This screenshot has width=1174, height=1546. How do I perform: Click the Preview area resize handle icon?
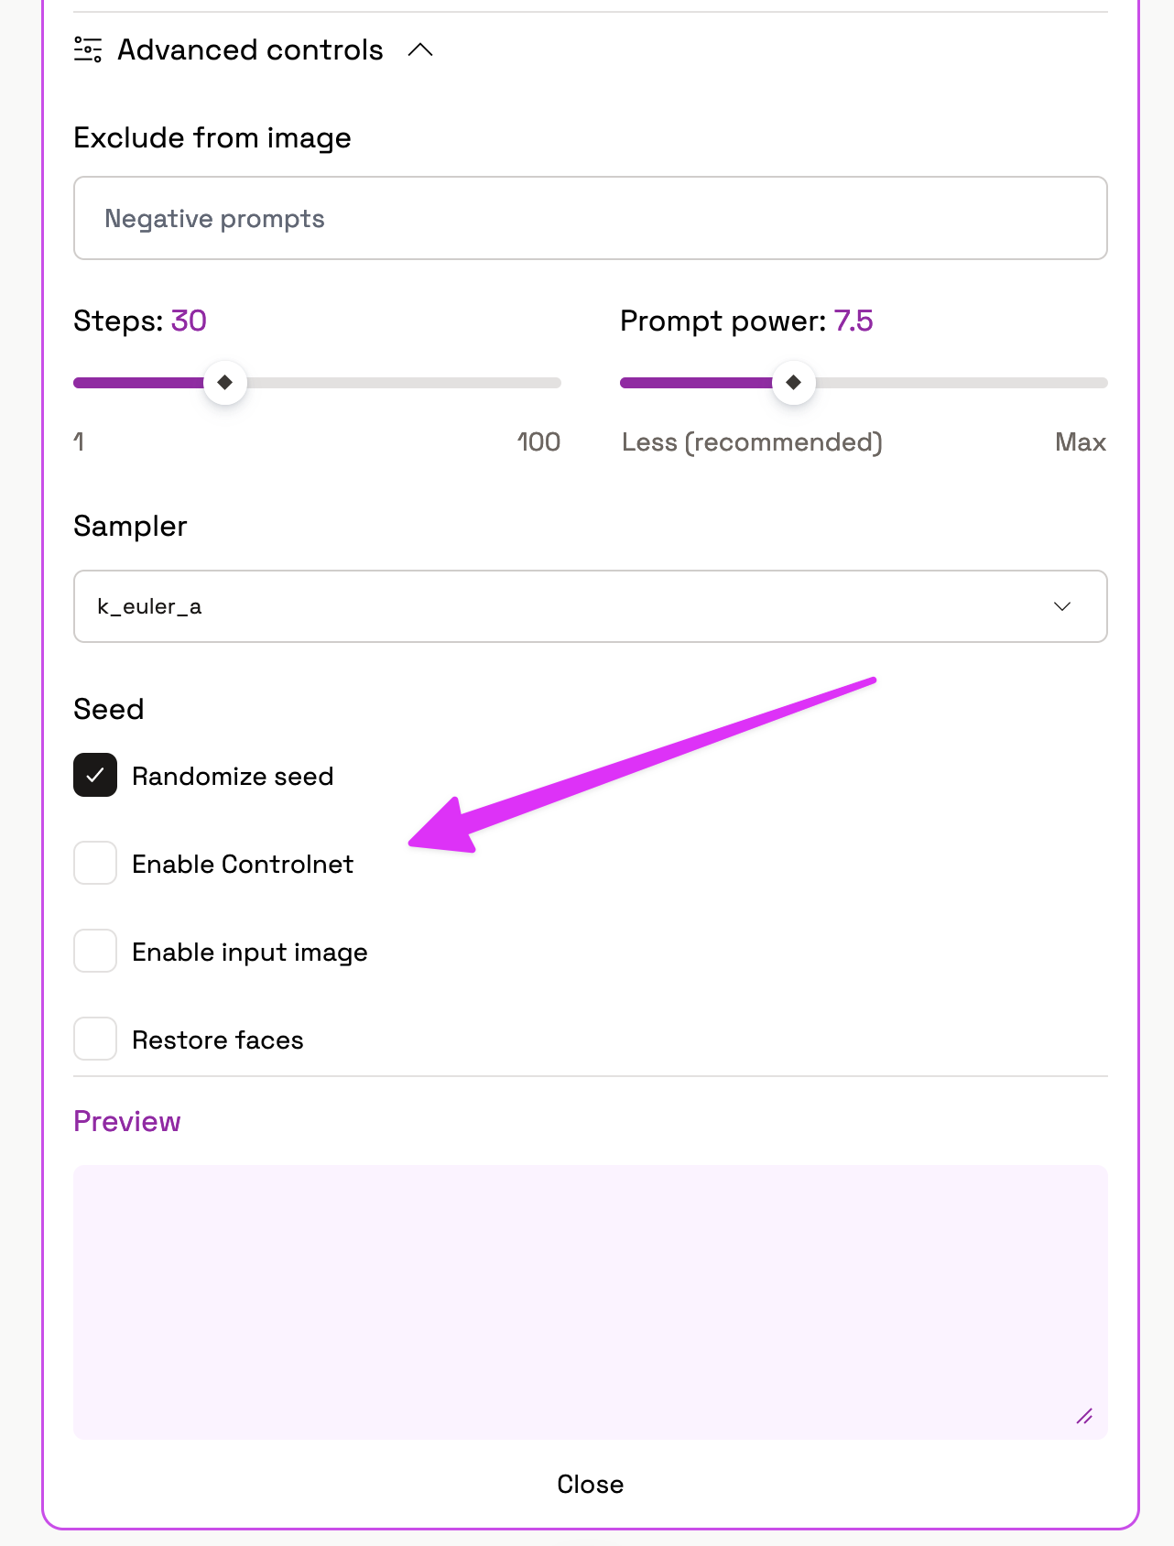(1084, 1416)
